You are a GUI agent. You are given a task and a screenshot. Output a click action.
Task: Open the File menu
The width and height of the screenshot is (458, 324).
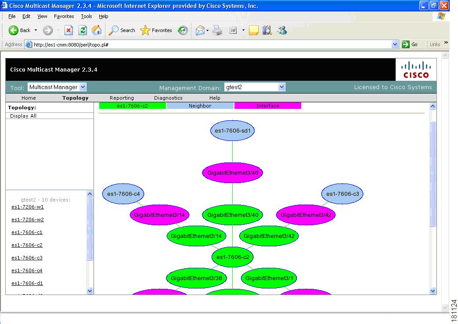[12, 16]
